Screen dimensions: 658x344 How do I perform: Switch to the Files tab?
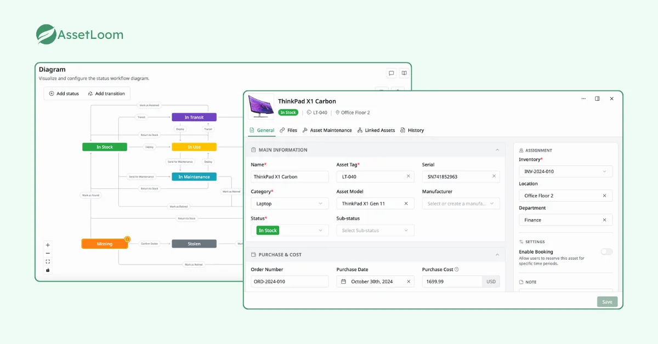point(288,130)
